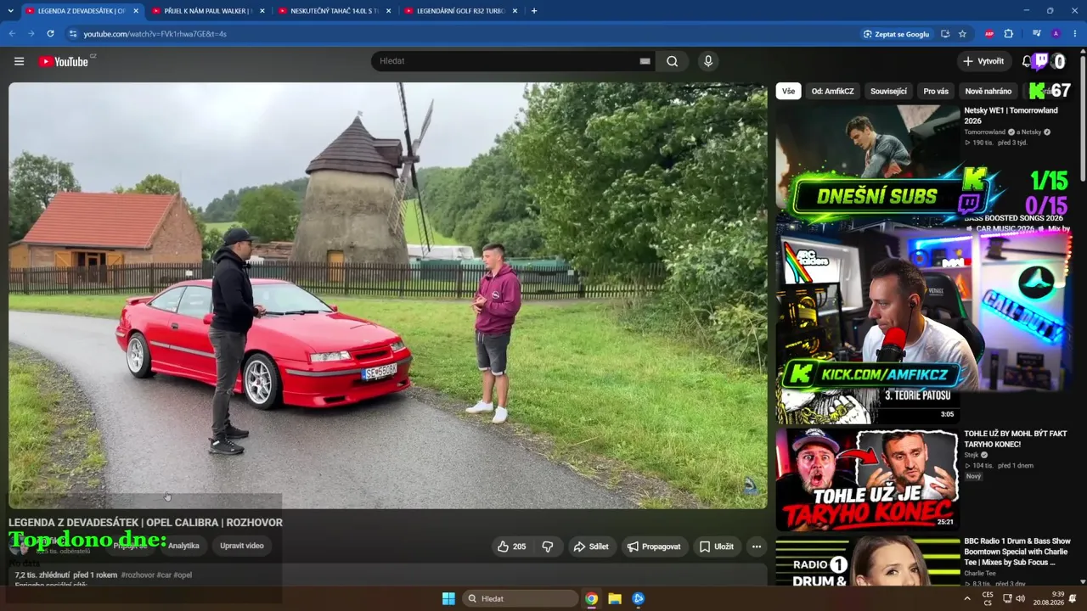Close the PAUL WALKER tab

click(x=262, y=11)
